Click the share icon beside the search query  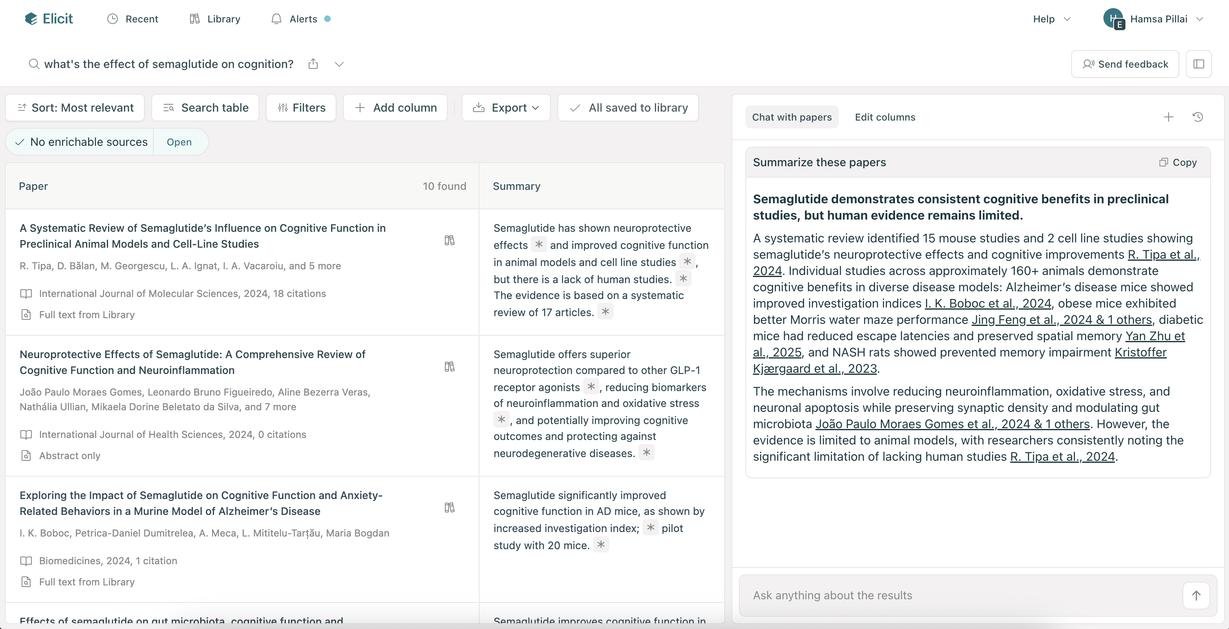313,64
